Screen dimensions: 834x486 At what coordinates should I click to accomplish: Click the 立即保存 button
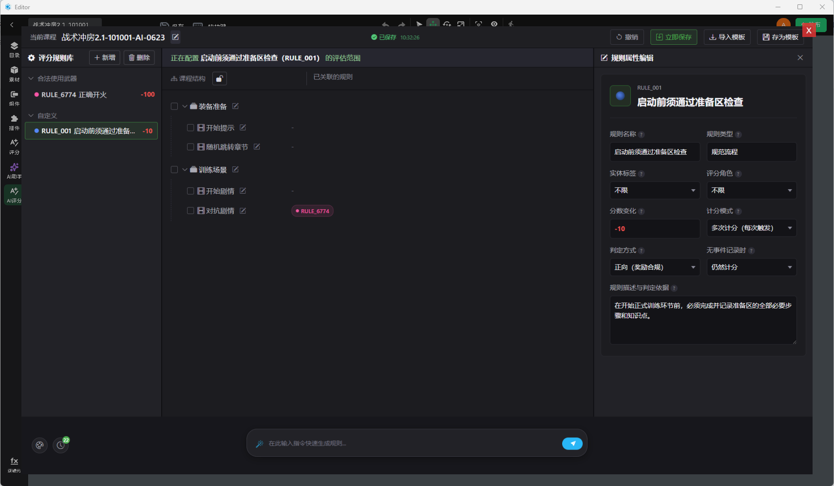pyautogui.click(x=674, y=37)
